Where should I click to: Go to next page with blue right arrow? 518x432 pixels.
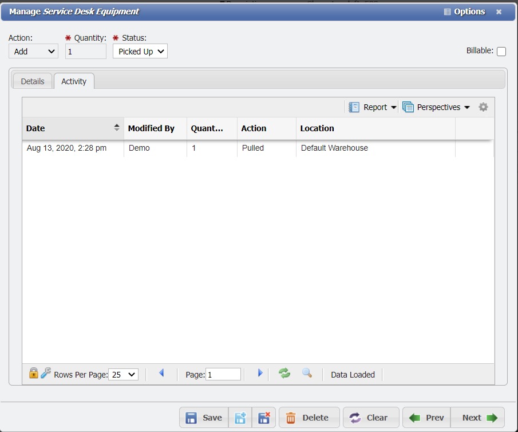(x=260, y=374)
